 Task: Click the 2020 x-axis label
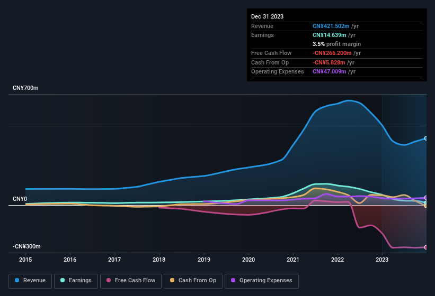coord(248,260)
